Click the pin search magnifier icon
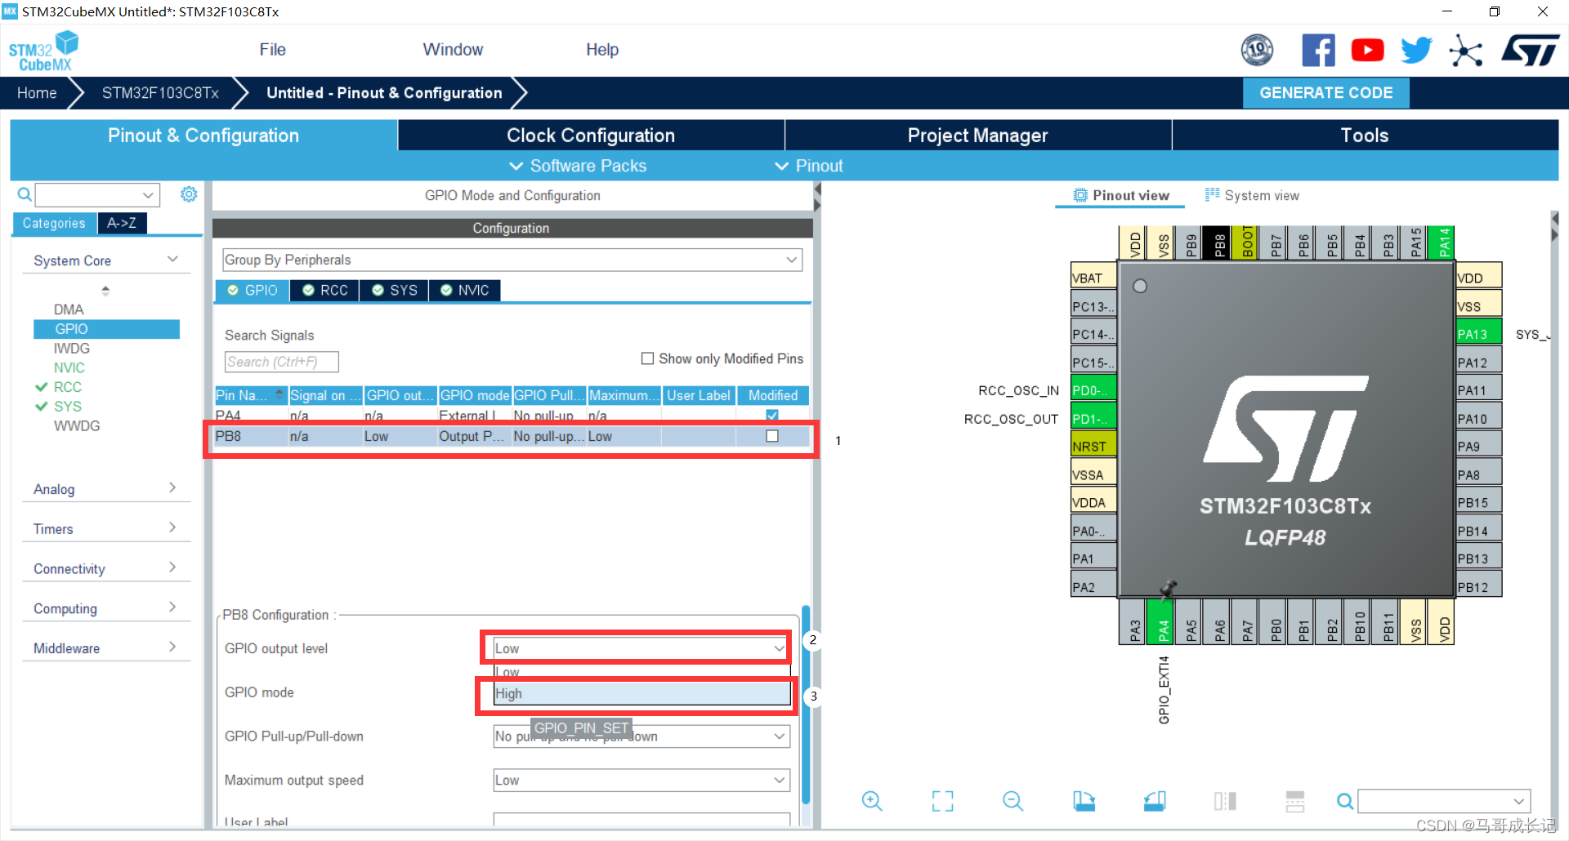1569x841 pixels. [1344, 801]
